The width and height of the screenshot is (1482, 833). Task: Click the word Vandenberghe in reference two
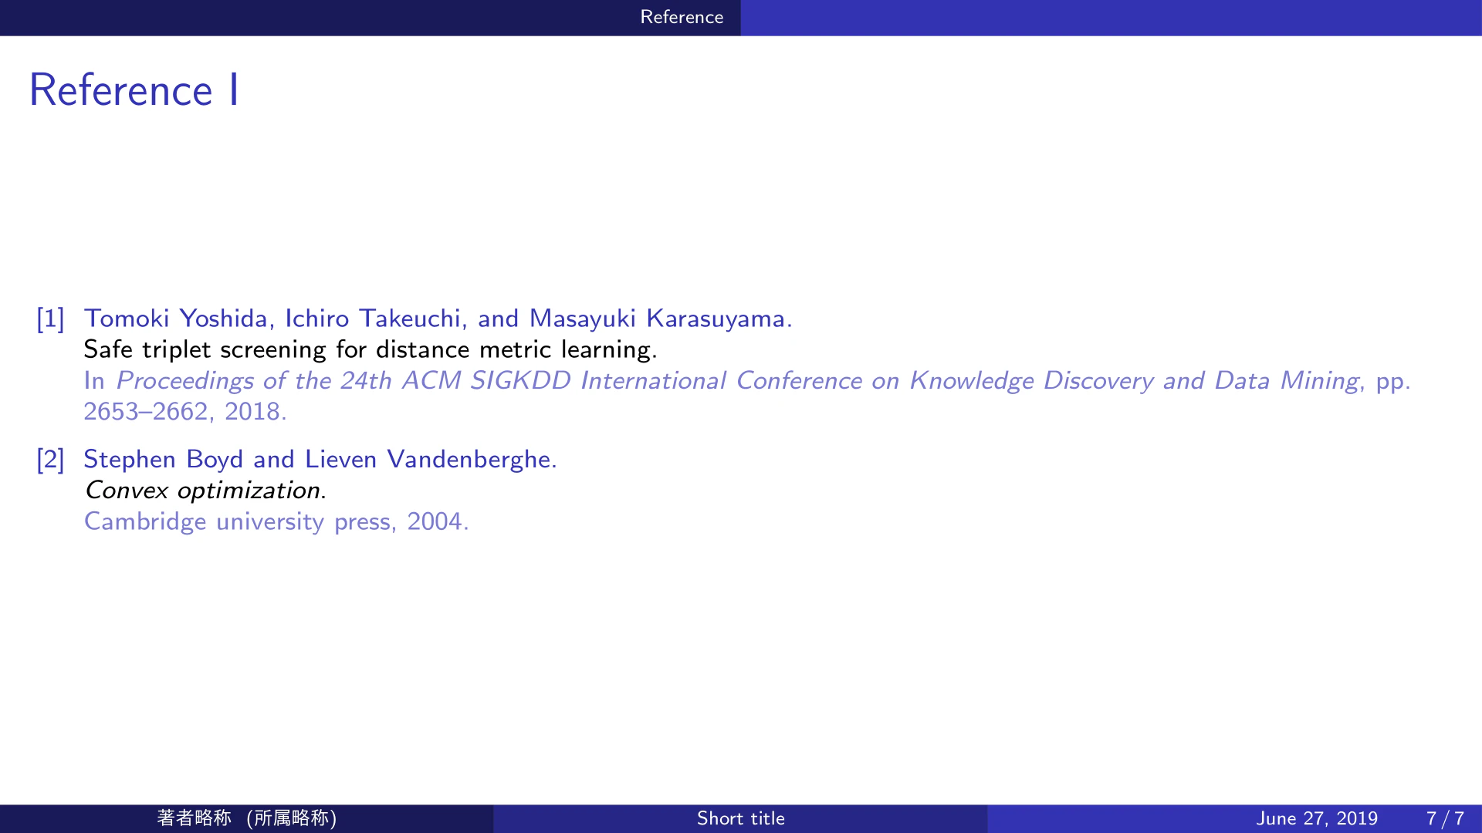472,460
